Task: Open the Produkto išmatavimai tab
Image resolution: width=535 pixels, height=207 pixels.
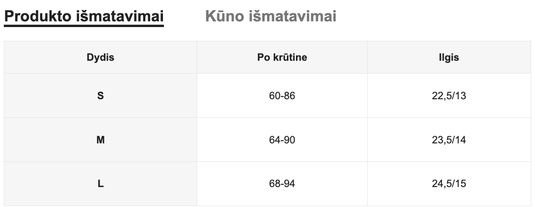Action: click(x=84, y=16)
